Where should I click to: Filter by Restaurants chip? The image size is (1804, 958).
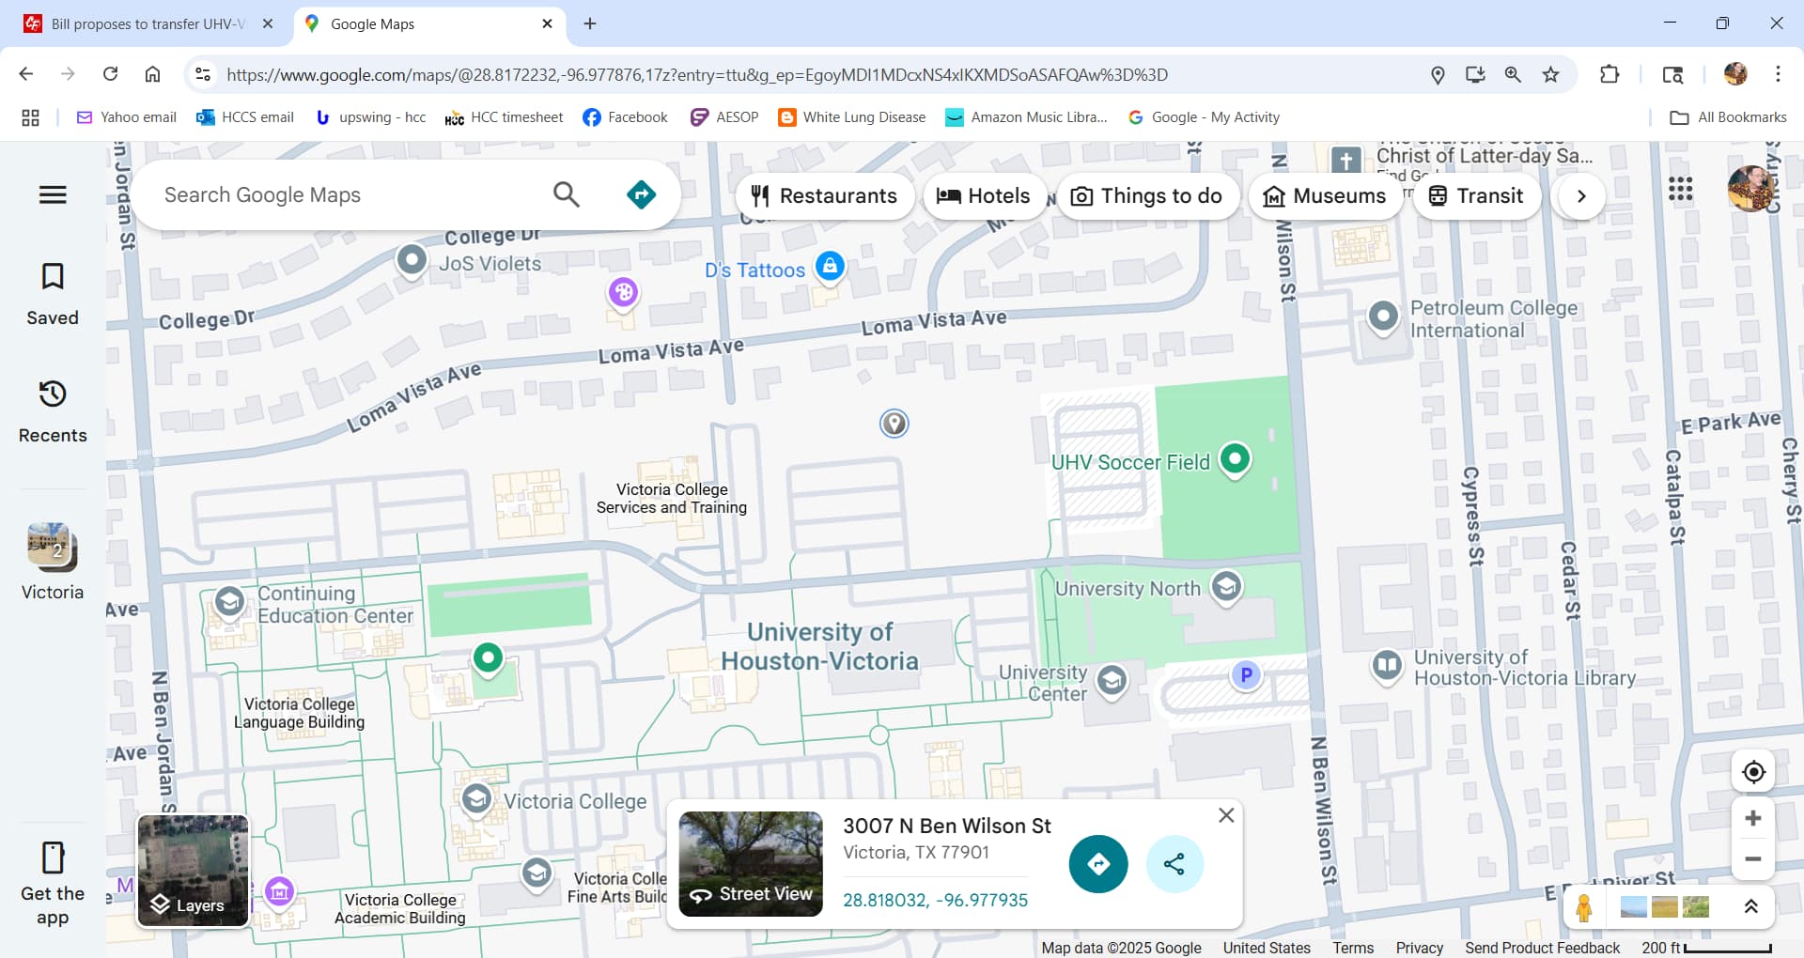tap(825, 195)
